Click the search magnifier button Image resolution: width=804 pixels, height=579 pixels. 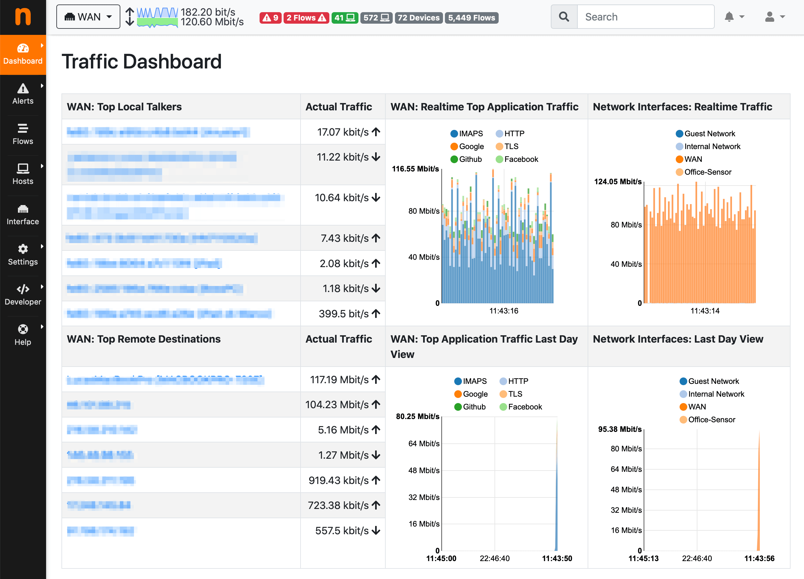click(x=564, y=17)
